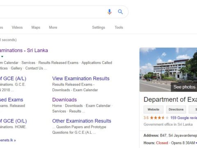The width and height of the screenshot is (197, 148).
Task: Click the microphone voice search icon
Action: point(110,12)
